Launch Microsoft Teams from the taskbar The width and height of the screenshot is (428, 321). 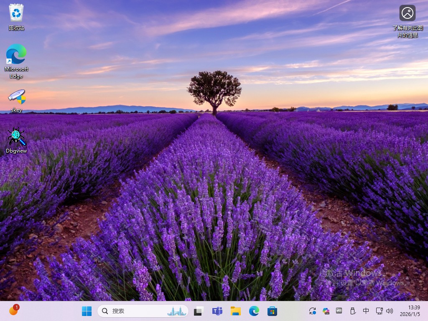coord(217,311)
